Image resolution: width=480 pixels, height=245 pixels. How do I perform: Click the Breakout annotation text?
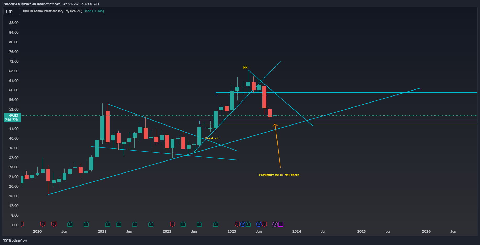(x=212, y=138)
